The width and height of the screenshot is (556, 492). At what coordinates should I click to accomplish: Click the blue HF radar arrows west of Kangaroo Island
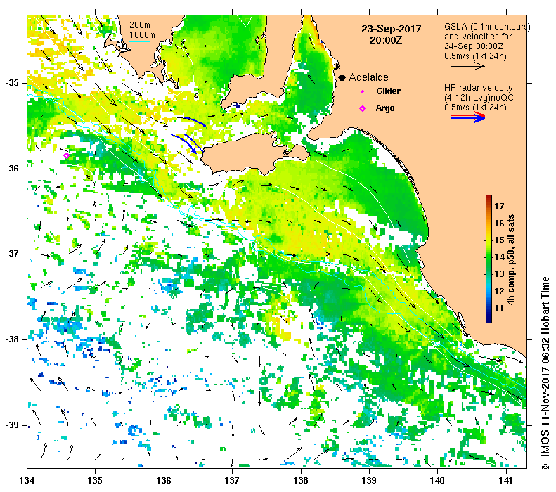click(x=188, y=135)
